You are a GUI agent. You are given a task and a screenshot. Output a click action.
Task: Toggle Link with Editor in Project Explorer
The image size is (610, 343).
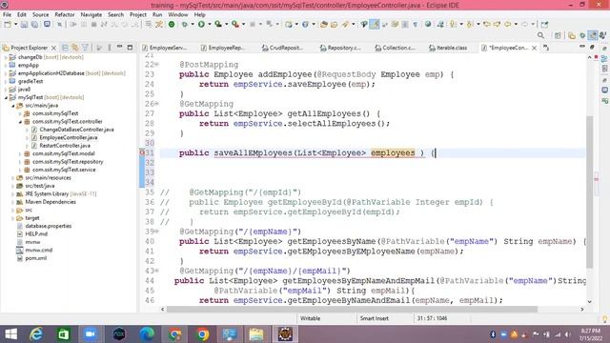[x=75, y=48]
